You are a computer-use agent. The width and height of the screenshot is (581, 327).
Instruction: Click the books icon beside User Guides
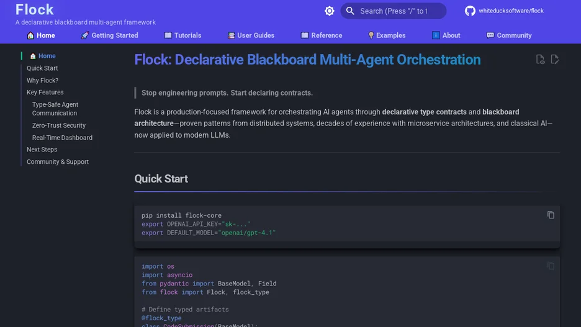(231, 35)
